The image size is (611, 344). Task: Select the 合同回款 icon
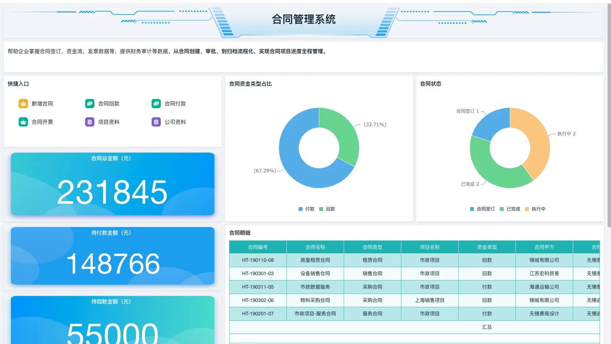tap(89, 103)
